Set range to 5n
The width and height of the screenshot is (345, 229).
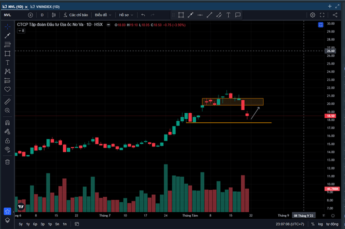click(x=57, y=224)
